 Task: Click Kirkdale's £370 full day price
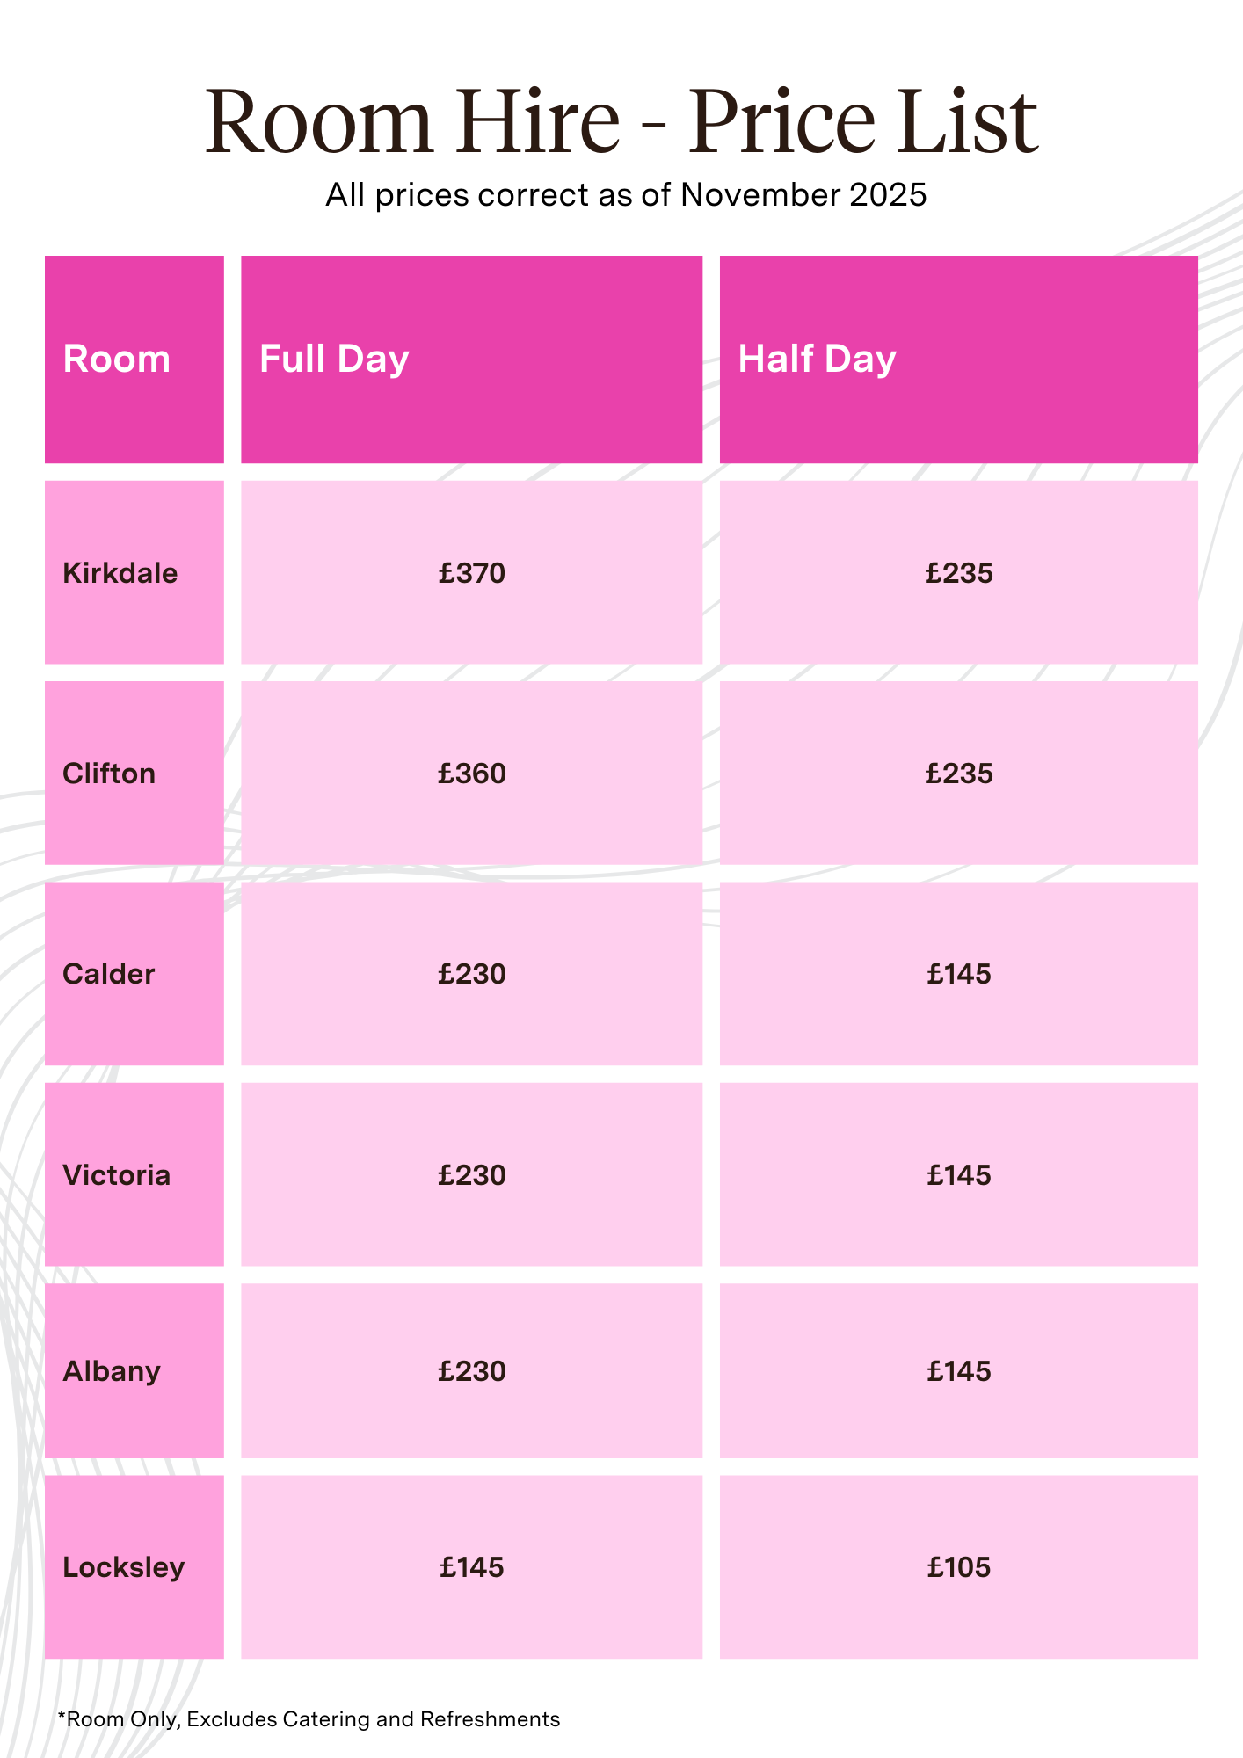tap(472, 573)
